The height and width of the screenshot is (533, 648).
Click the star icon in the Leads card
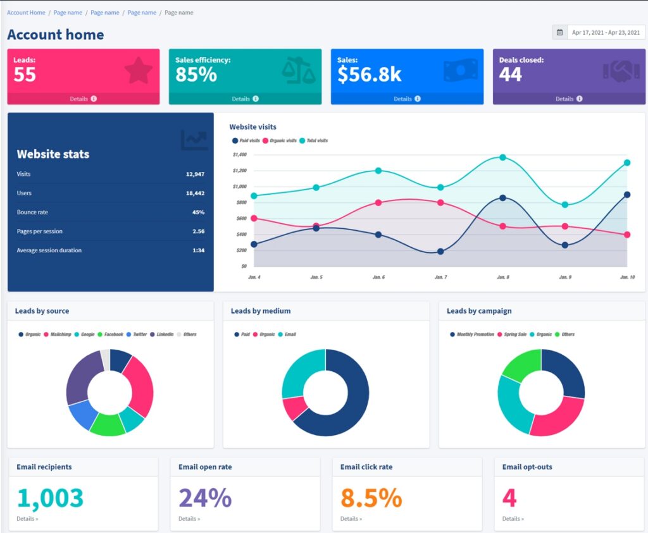point(139,71)
